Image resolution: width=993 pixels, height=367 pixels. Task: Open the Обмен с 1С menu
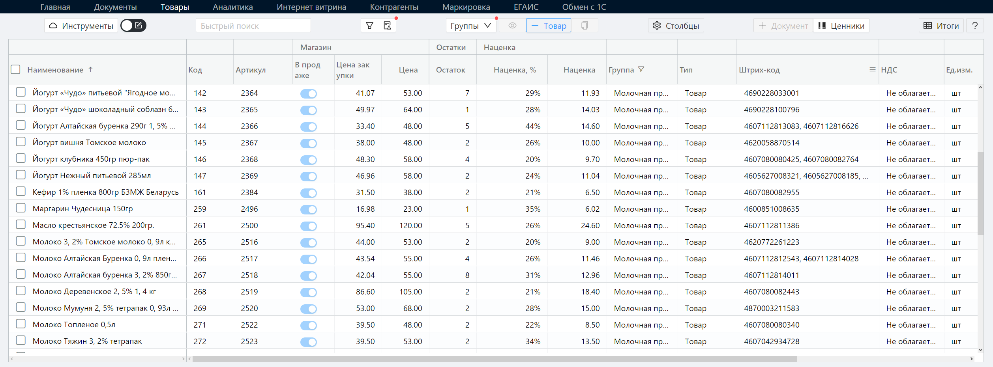click(x=584, y=7)
